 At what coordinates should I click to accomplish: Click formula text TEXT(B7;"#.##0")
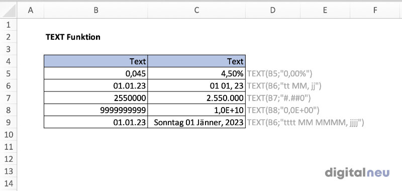279,98
